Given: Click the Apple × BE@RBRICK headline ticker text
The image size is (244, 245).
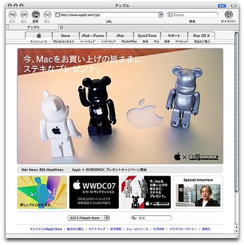Looking at the screenshot, I should pyautogui.click(x=109, y=170).
